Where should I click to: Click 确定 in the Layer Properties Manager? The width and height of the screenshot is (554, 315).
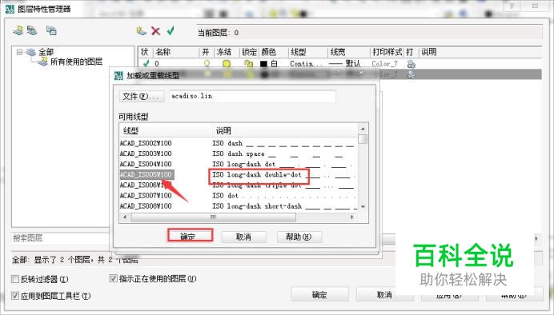point(319,294)
